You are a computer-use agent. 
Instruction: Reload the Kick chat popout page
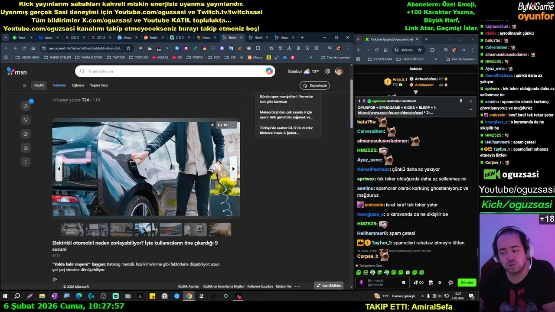coord(376,50)
